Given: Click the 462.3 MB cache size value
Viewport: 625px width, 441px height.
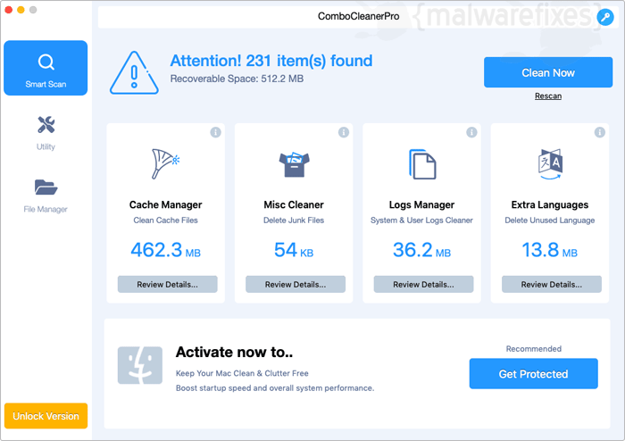Looking at the screenshot, I should (165, 250).
